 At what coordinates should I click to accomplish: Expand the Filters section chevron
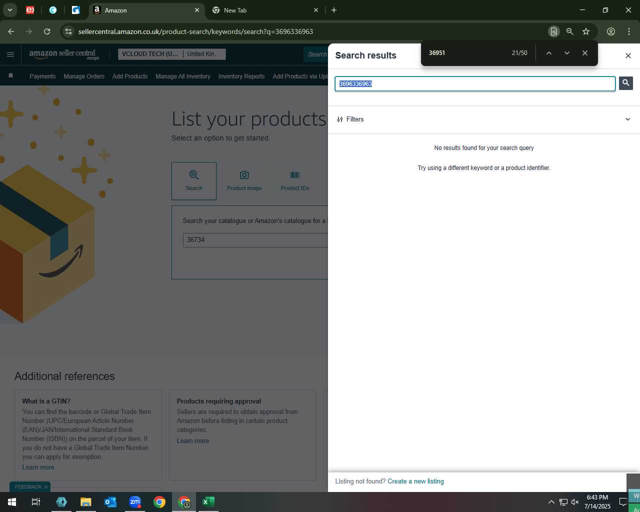[x=627, y=119]
